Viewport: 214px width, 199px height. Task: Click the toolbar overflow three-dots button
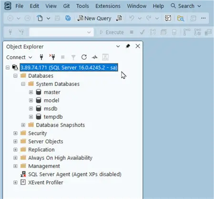pos(204,18)
